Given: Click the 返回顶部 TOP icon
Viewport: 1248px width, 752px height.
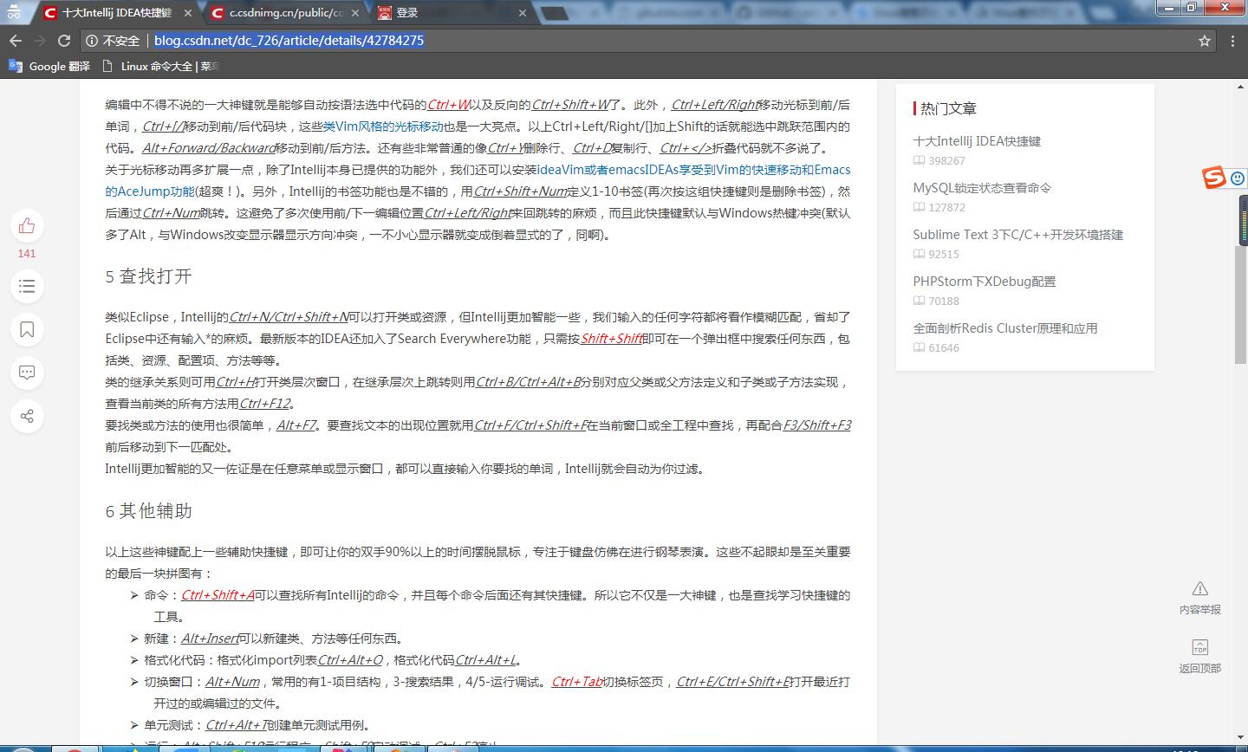Looking at the screenshot, I should (x=1199, y=647).
